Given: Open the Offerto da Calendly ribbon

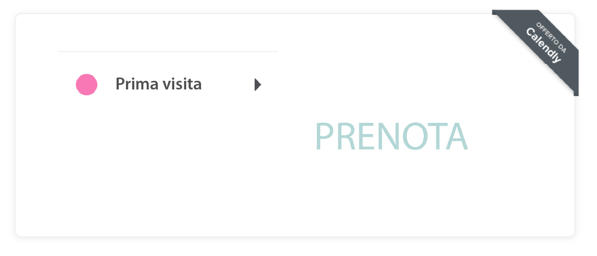Looking at the screenshot, I should point(544,45).
